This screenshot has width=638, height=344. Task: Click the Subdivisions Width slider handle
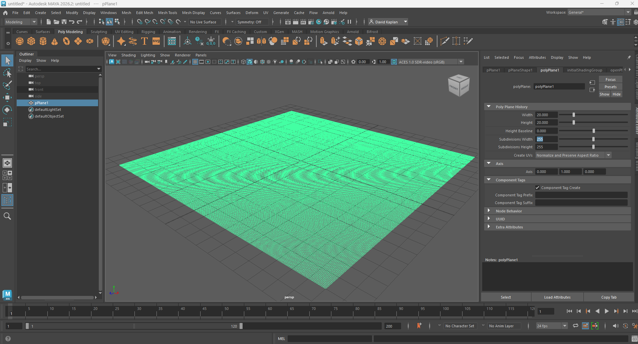click(593, 139)
